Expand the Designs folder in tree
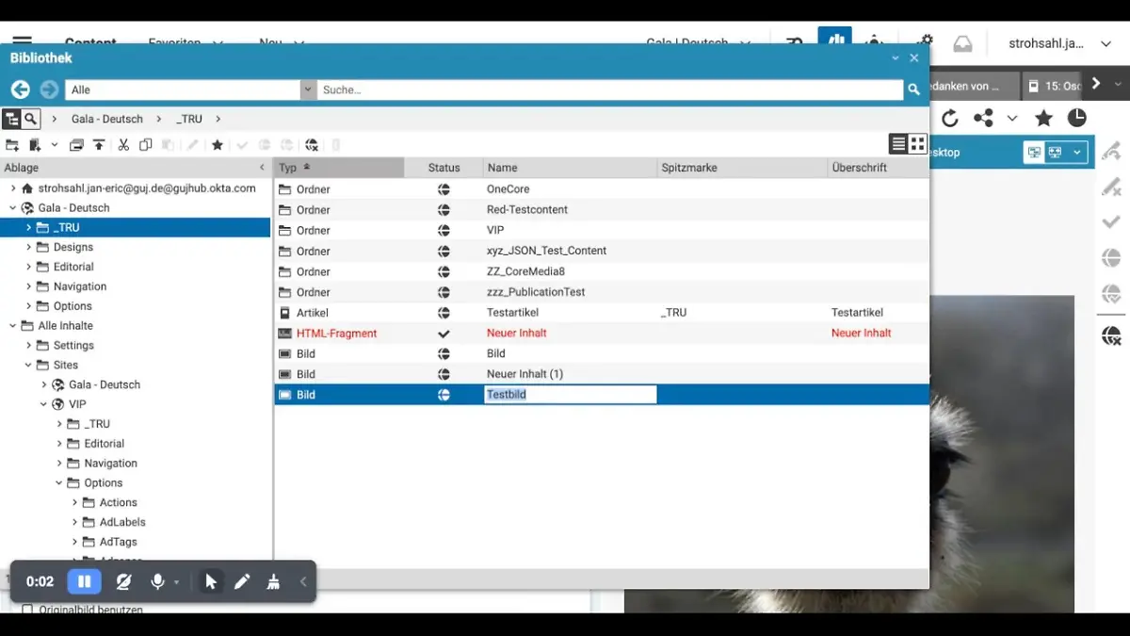Screen dimensions: 1130x636 point(29,247)
